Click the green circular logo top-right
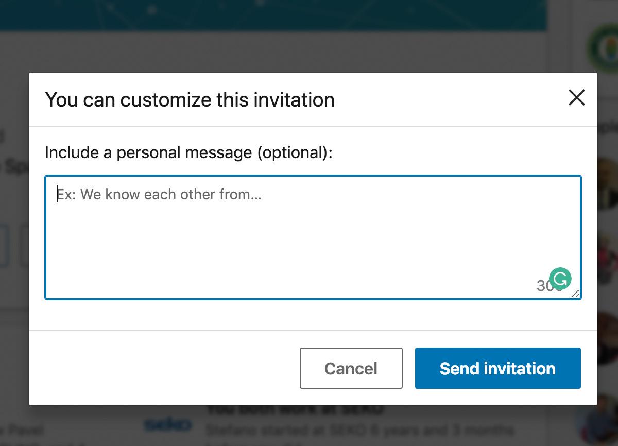Viewport: 618px width, 446px height. pyautogui.click(x=604, y=47)
